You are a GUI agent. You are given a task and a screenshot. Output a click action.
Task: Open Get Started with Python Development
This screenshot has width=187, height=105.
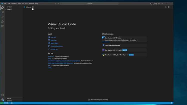coord(124,55)
